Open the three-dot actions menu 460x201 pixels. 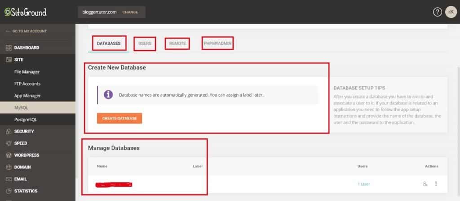[436, 184]
